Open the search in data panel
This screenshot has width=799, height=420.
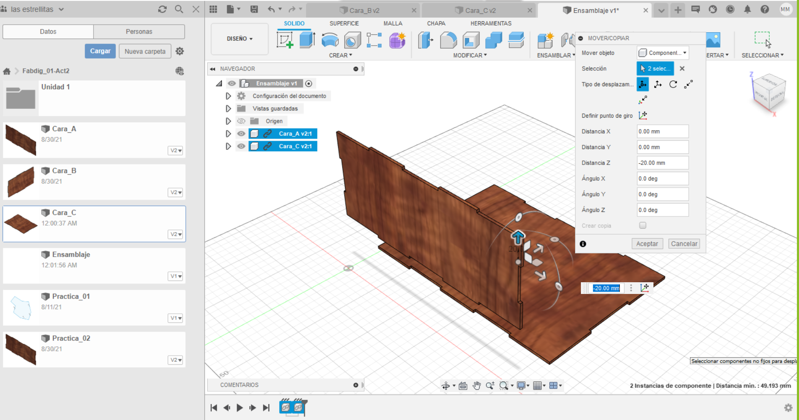pos(179,9)
